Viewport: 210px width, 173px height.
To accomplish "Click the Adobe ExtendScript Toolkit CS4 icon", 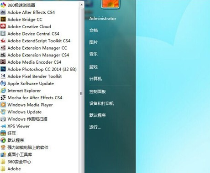I will (x=3, y=41).
